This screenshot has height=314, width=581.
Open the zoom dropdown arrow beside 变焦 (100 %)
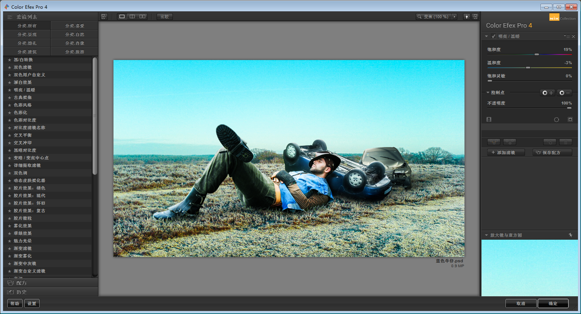(x=454, y=17)
